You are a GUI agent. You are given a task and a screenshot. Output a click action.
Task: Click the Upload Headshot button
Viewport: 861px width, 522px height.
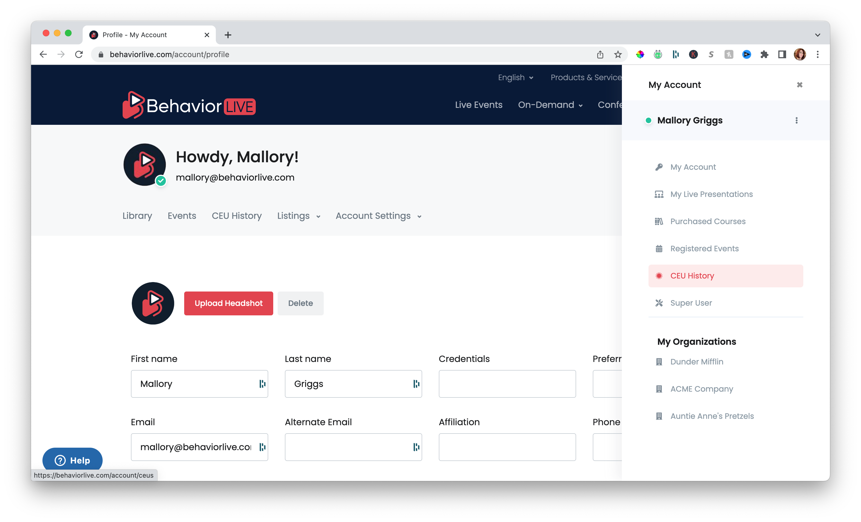pyautogui.click(x=229, y=303)
